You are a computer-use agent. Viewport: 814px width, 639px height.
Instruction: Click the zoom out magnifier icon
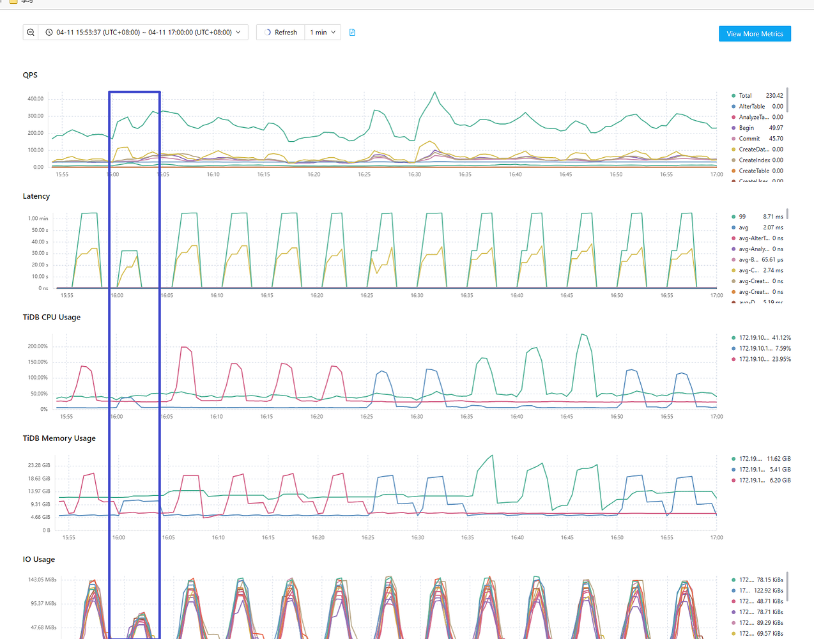click(x=31, y=33)
